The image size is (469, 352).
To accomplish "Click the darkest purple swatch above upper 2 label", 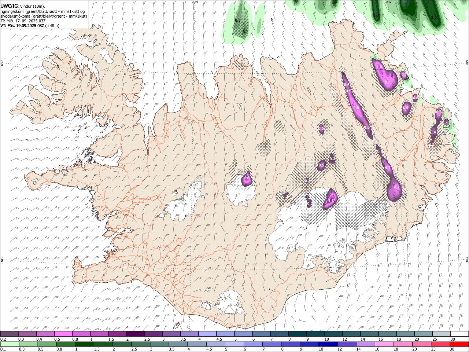I will coord(135,334).
